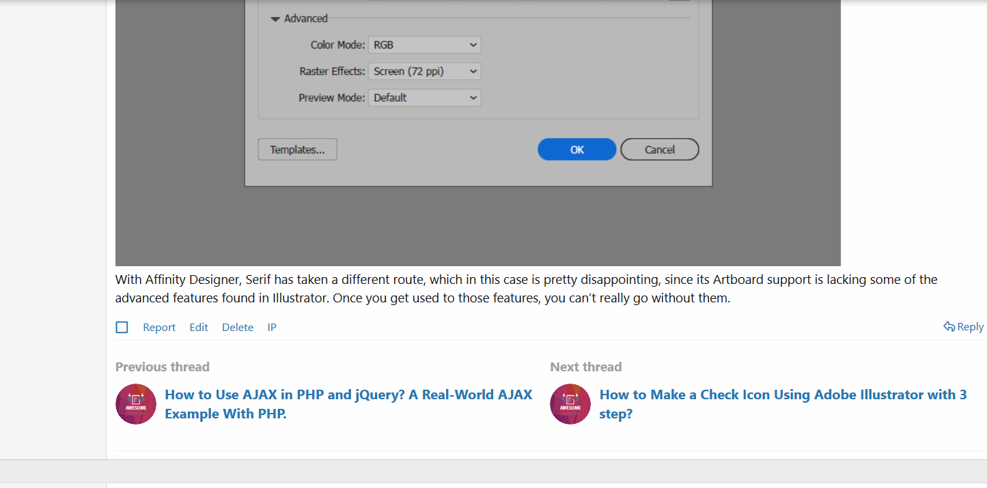987x488 pixels.
Task: Click the Edit post link
Action: point(199,328)
